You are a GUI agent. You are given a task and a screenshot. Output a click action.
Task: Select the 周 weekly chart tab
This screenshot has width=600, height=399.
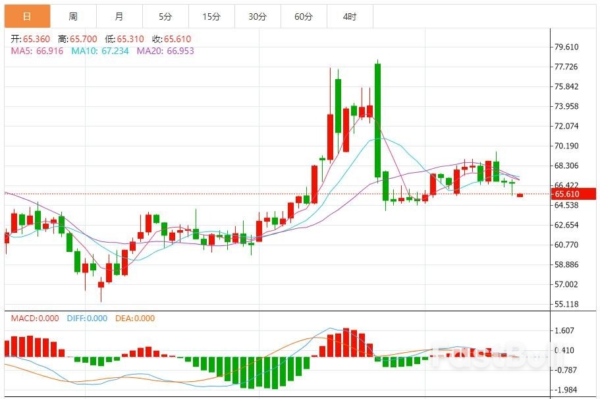(x=73, y=16)
